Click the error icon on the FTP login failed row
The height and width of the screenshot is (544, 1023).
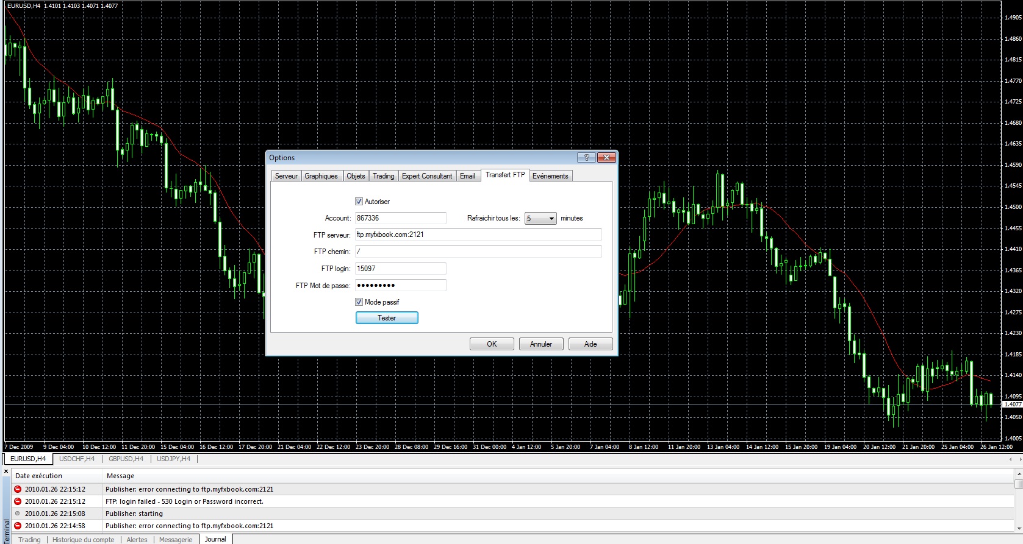(x=18, y=501)
